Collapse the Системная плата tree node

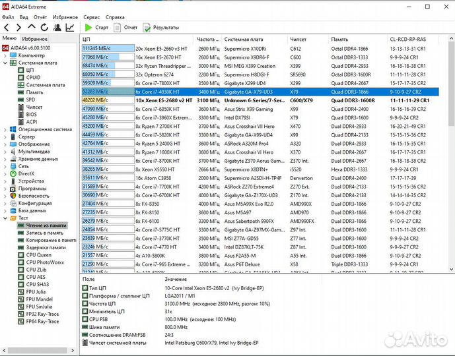5,63
